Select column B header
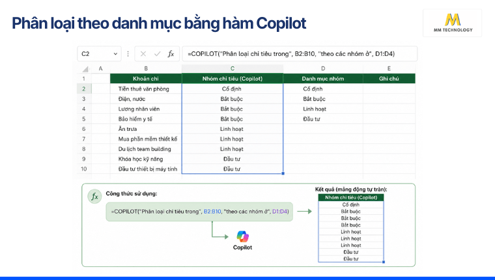Viewport: 495px width, 280px height. [x=146, y=68]
